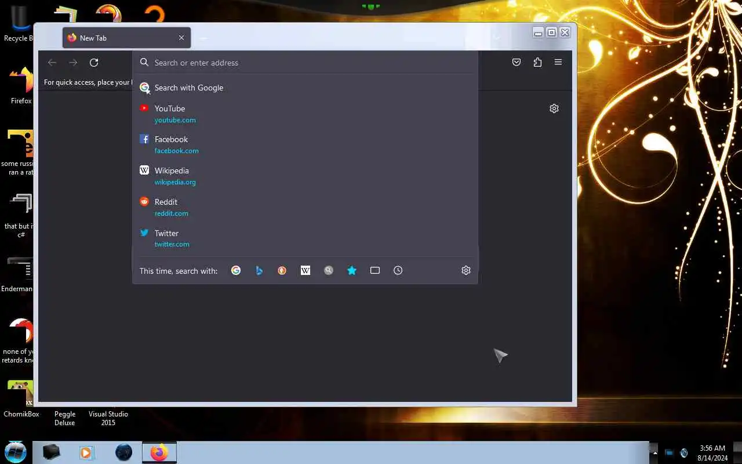
Task: Click the taskbar clock showing 3:56 AM
Action: [712, 453]
